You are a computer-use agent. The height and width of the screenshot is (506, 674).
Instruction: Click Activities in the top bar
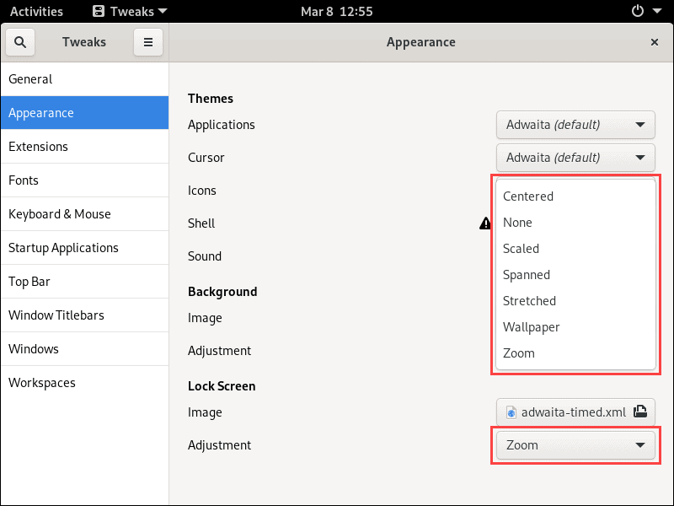(x=36, y=11)
